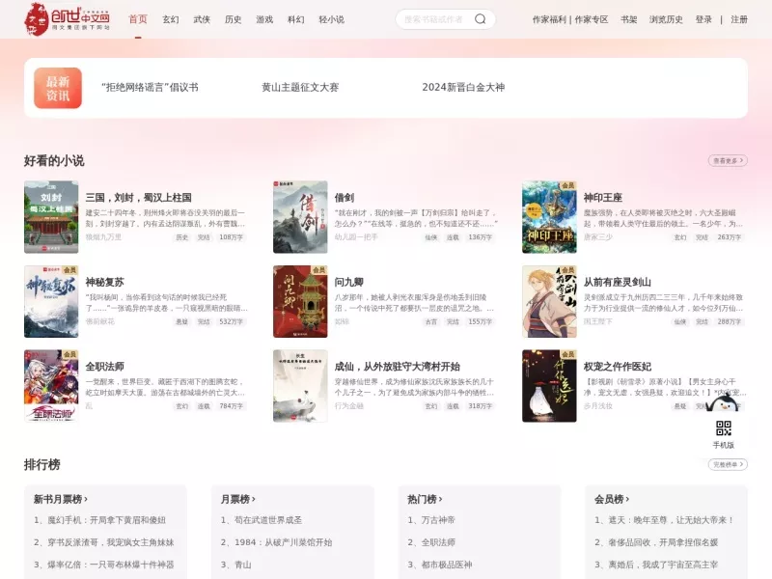Image resolution: width=772 pixels, height=579 pixels.
Task: Open 全职法师 in the 热门榜 list
Action: pos(431,542)
